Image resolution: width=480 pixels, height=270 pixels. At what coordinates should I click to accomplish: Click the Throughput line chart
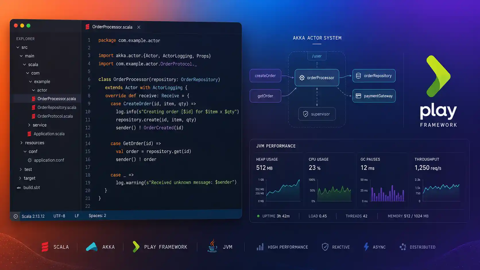click(441, 191)
